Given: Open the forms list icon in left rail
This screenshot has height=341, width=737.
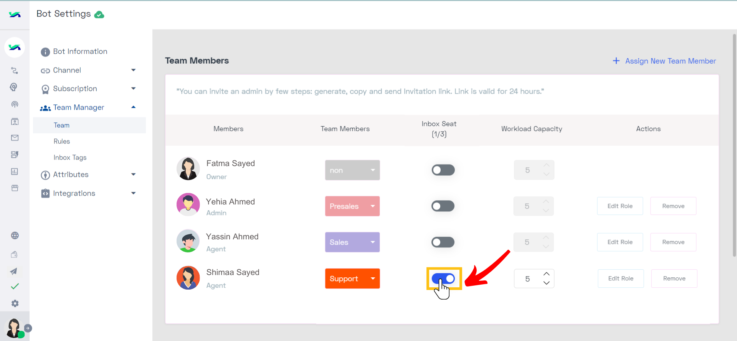Looking at the screenshot, I should tap(15, 155).
